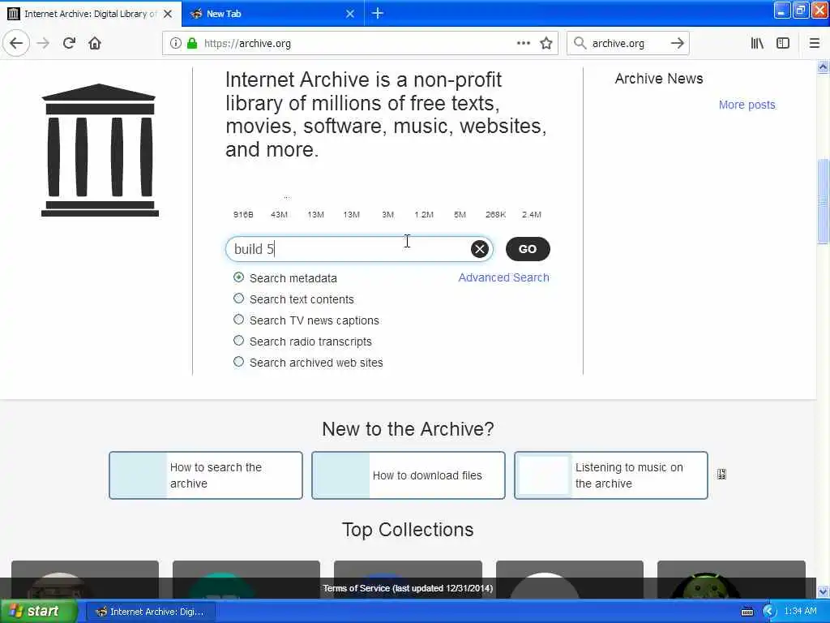Image resolution: width=830 pixels, height=623 pixels.
Task: Go forward one page
Action: point(44,43)
